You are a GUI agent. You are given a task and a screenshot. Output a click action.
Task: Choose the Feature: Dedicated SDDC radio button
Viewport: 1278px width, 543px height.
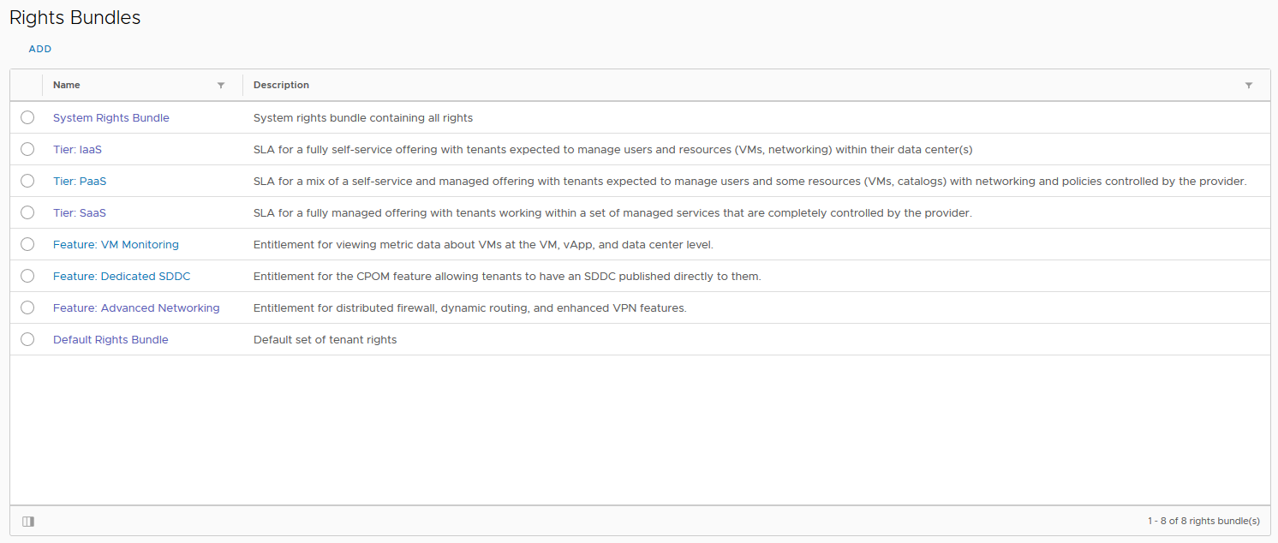tap(27, 276)
